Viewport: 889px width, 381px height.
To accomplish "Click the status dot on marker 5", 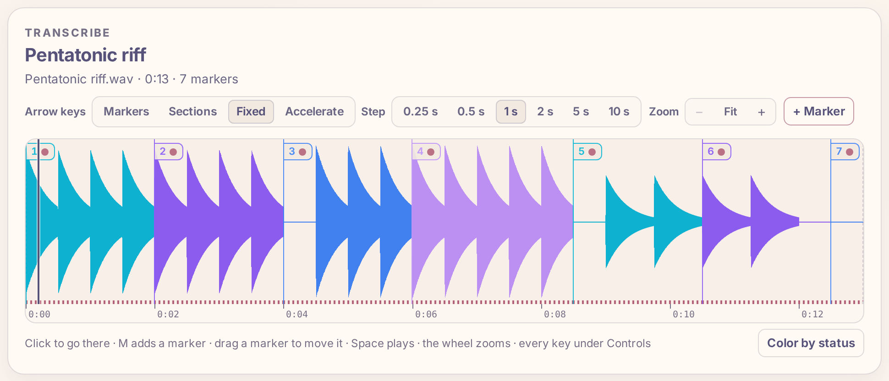I will click(x=592, y=152).
